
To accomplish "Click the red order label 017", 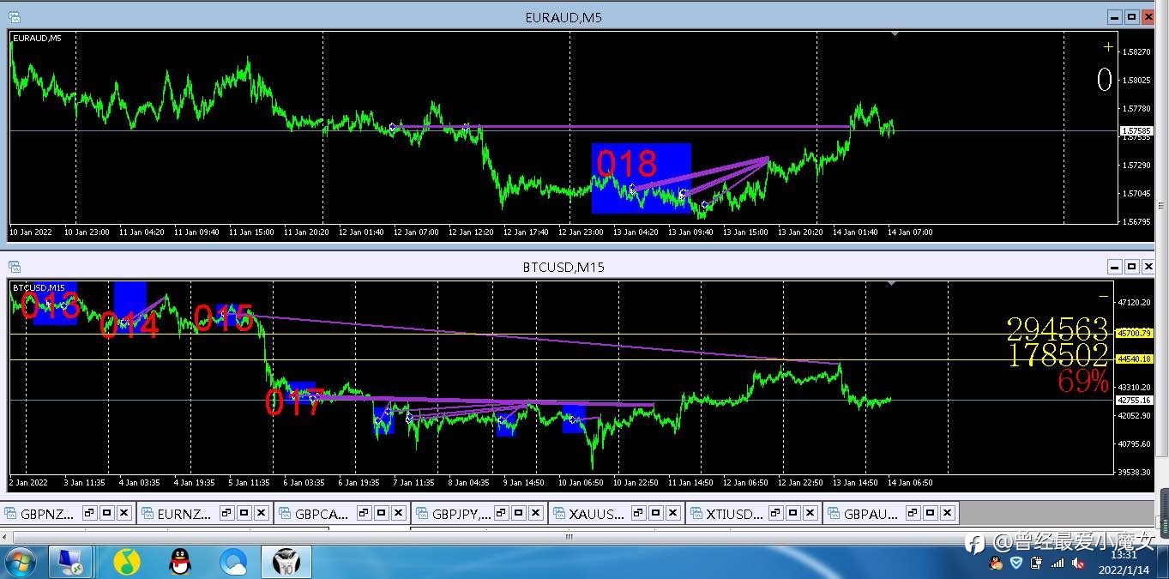I will 295,403.
